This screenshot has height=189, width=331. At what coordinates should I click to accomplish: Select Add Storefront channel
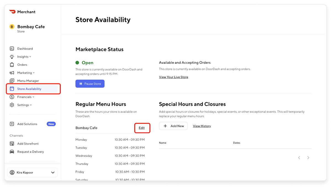[x=28, y=144]
